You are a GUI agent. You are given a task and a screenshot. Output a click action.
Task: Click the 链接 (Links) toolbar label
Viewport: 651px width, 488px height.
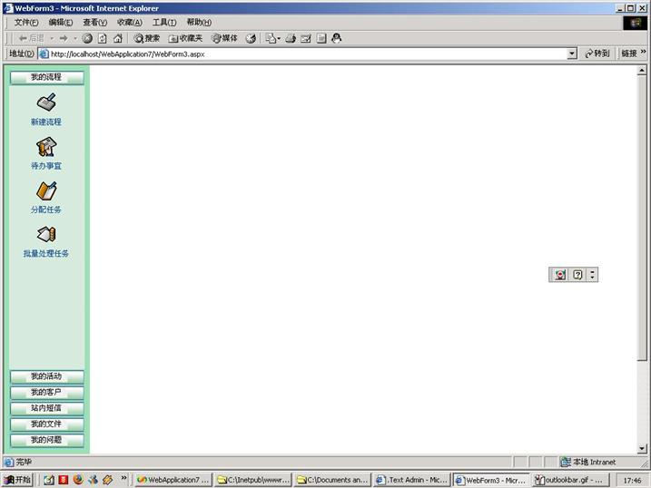pyautogui.click(x=629, y=54)
